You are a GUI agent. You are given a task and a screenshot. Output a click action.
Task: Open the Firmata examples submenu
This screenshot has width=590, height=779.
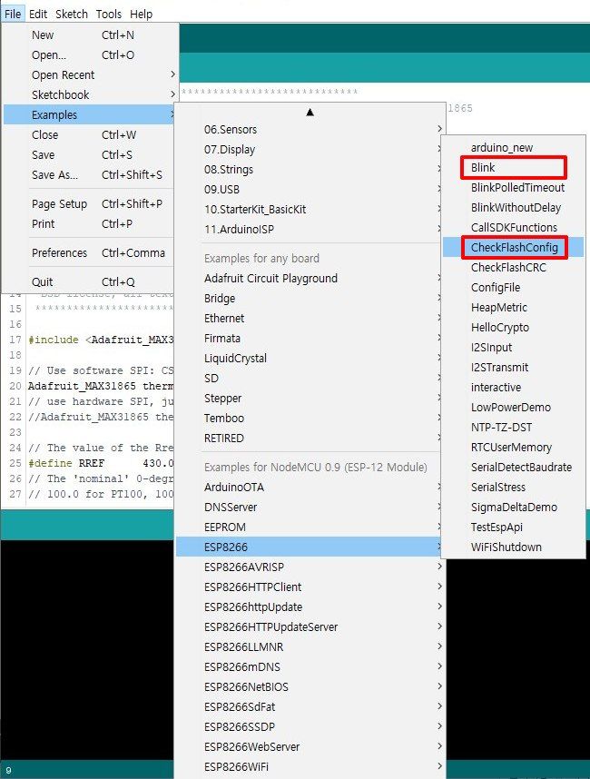click(310, 339)
